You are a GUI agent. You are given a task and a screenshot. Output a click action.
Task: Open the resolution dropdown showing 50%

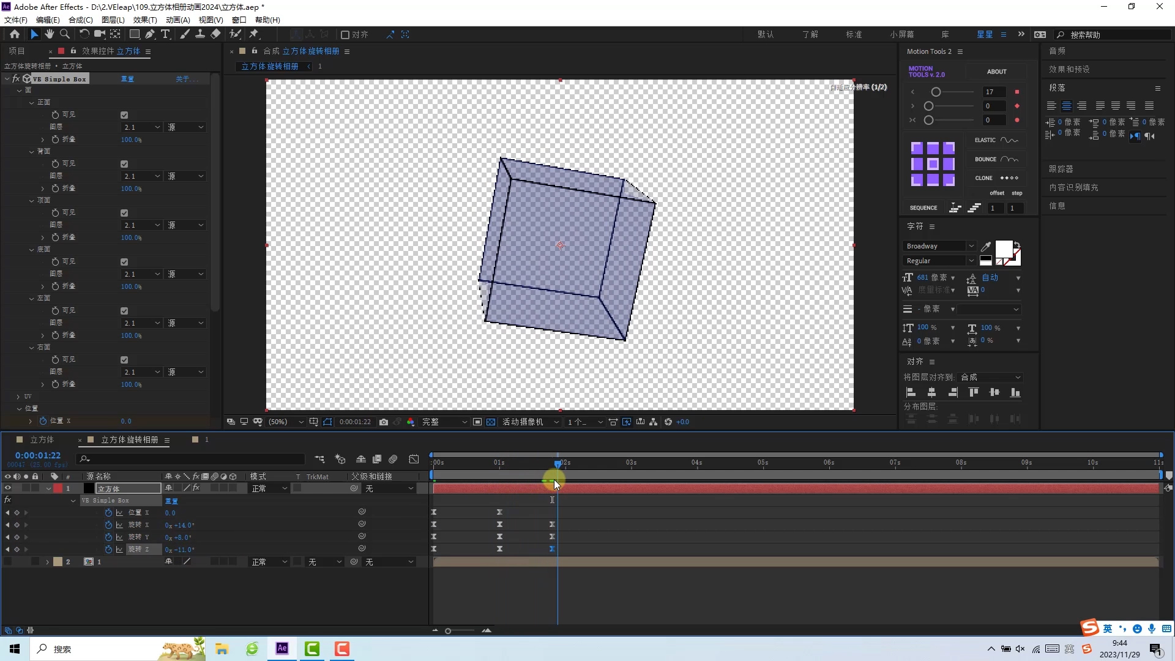(286, 422)
